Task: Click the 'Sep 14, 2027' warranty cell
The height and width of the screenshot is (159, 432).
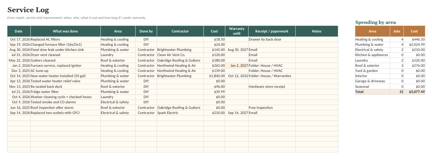Action: pyautogui.click(x=237, y=113)
